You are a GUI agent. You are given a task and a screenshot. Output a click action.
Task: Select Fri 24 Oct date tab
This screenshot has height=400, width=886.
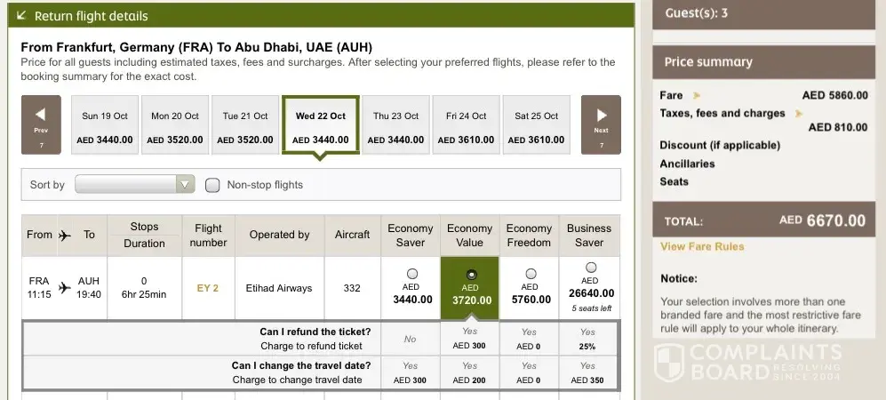[467, 125]
